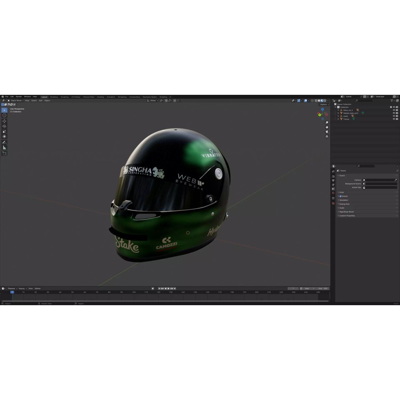Expand the Glass_ver_2 tree item
This screenshot has height=400, width=400.
[339, 110]
